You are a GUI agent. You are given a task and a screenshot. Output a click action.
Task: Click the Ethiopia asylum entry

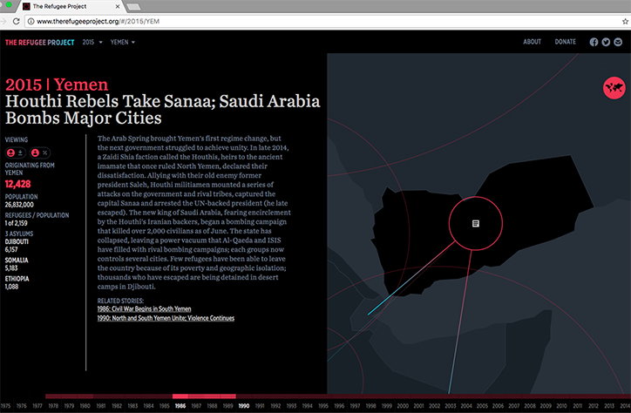17,282
